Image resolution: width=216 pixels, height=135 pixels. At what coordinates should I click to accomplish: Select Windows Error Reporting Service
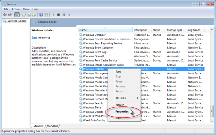pyautogui.click(x=102, y=43)
